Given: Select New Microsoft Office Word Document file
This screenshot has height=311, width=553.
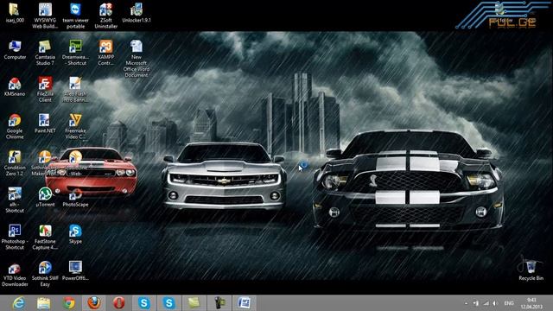Looking at the screenshot, I should [137, 59].
